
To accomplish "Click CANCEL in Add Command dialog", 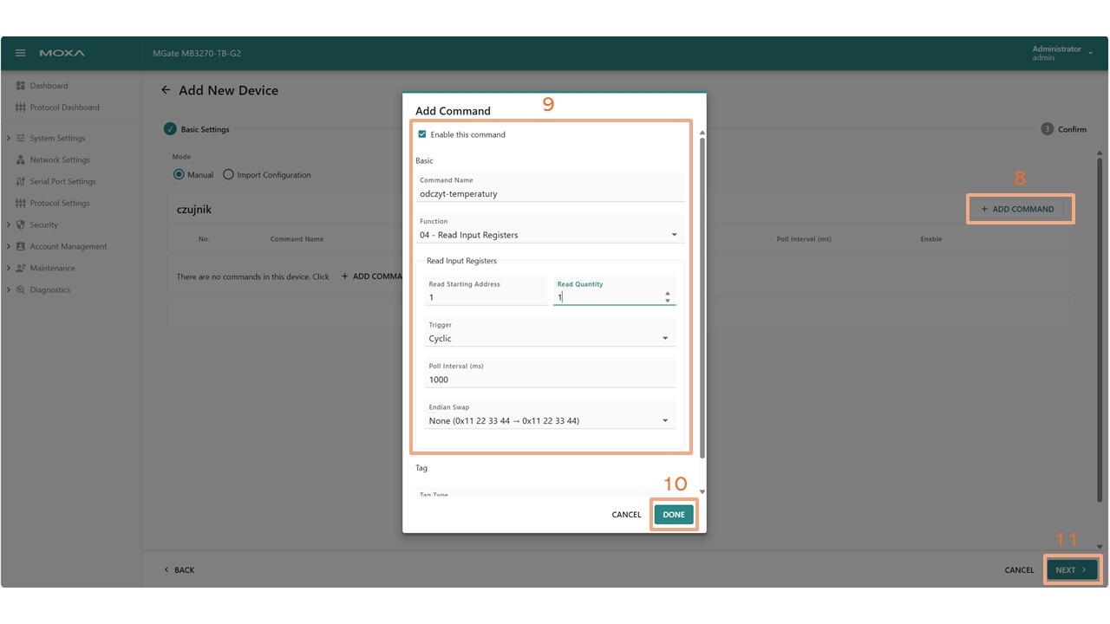I will (x=626, y=515).
